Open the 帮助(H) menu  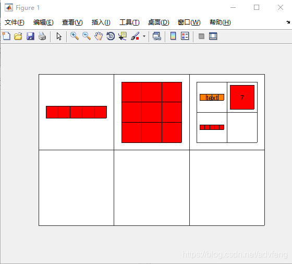[x=220, y=22]
